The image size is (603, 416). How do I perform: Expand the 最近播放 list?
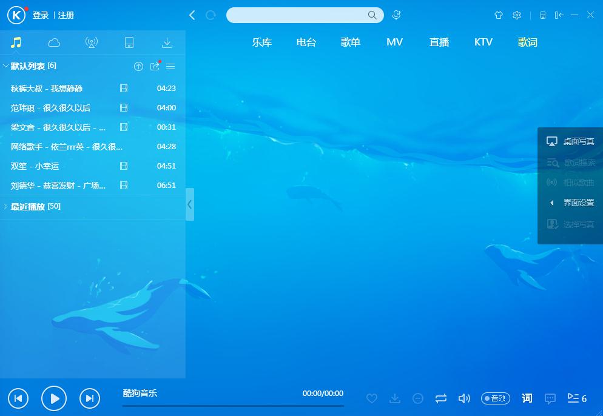(6, 206)
